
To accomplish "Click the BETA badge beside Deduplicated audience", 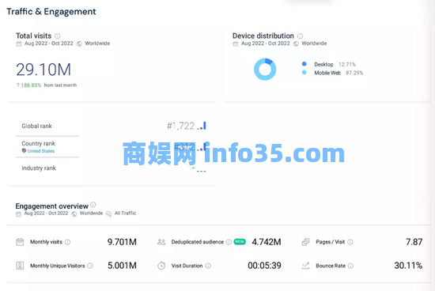I will pyautogui.click(x=240, y=242).
